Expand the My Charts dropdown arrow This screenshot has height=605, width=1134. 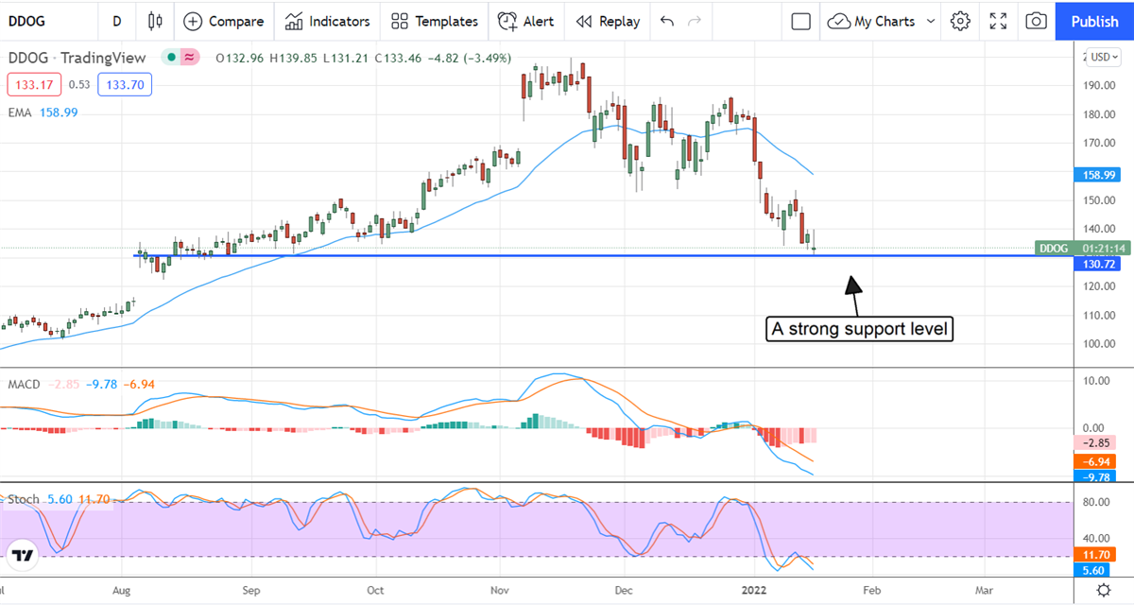coord(931,21)
